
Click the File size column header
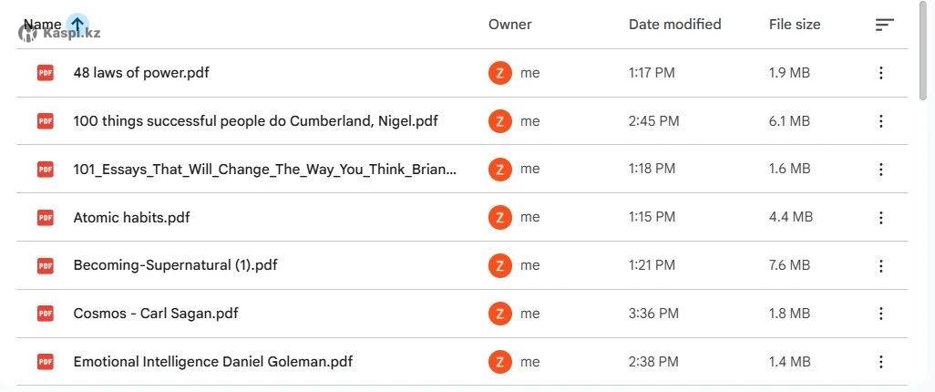(795, 25)
